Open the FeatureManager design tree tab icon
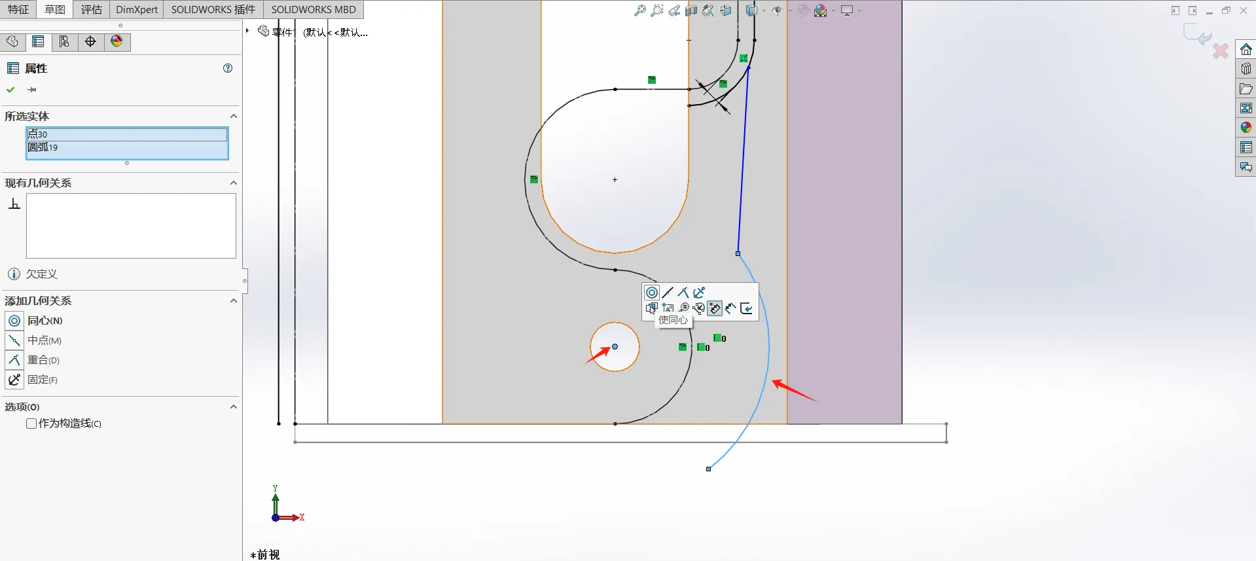This screenshot has height=561, width=1256. coord(12,42)
